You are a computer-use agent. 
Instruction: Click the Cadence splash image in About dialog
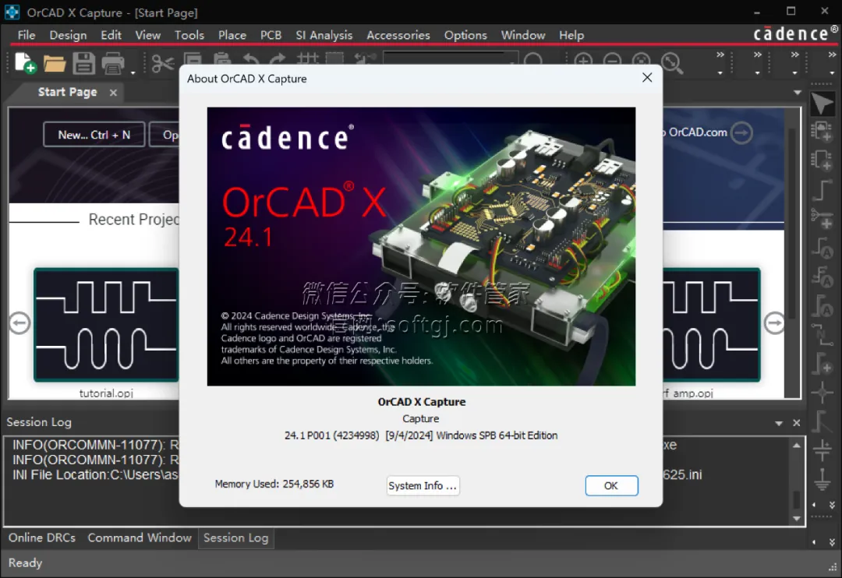(x=421, y=246)
